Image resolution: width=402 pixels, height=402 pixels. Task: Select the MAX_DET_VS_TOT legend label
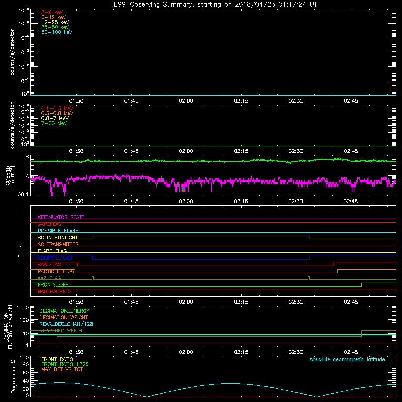click(62, 369)
